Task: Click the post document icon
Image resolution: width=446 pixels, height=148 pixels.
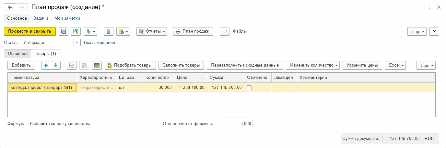Action: tap(76, 31)
